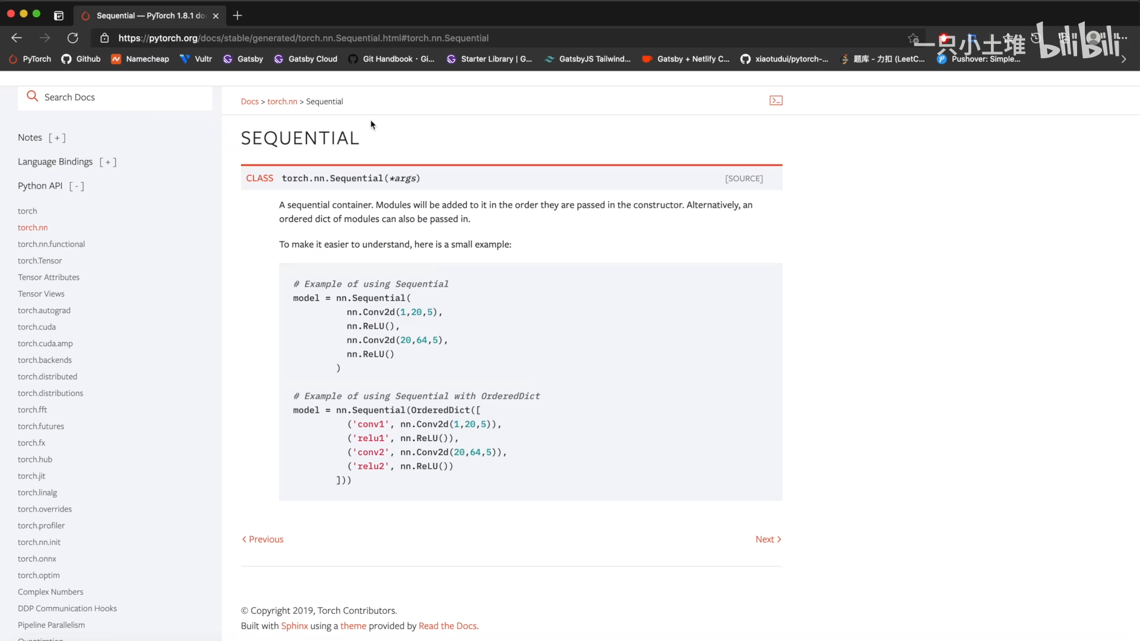Open a new tab with plus icon
The width and height of the screenshot is (1140, 641).
(x=237, y=15)
